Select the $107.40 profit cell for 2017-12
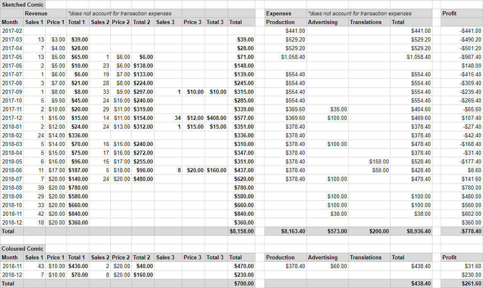The height and width of the screenshot is (288, 483). 462,118
